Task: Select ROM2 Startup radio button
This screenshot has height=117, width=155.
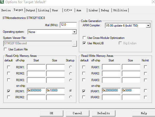Action: pyautogui.click(x=70, y=74)
